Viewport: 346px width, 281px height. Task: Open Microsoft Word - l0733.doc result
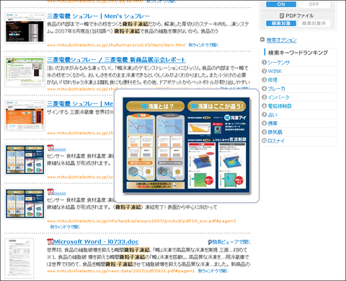click(96, 241)
